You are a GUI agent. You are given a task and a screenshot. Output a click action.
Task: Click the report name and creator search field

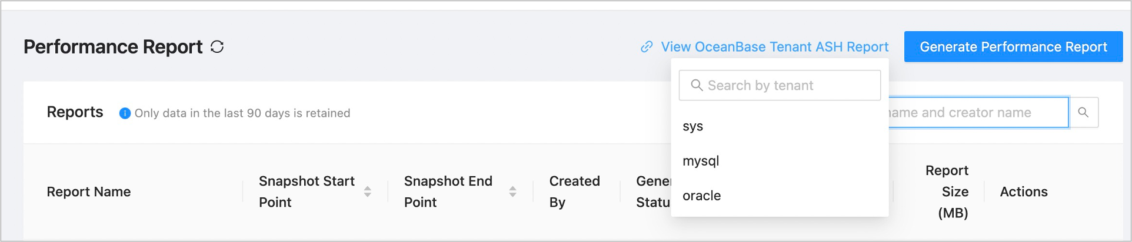coord(977,113)
